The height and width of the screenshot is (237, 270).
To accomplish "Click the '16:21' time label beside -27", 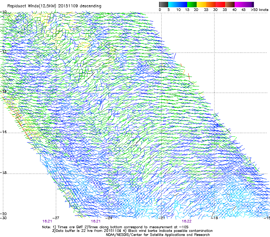I will tap(47, 221).
